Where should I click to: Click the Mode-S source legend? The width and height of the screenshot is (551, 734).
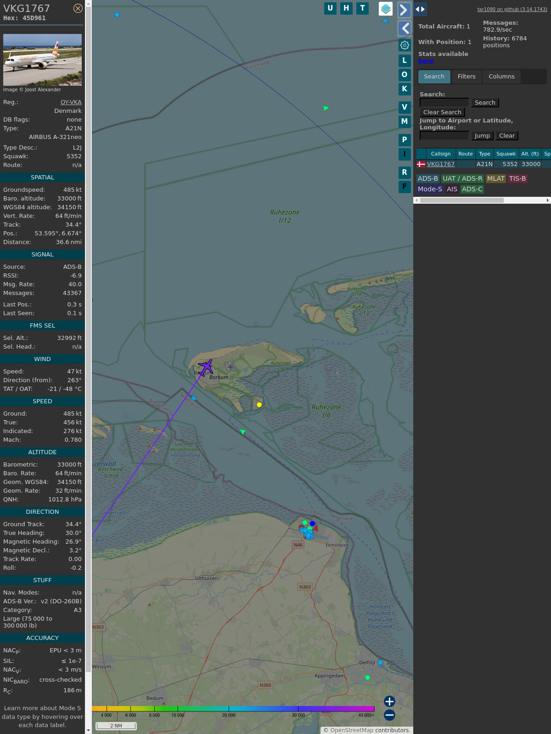point(430,189)
